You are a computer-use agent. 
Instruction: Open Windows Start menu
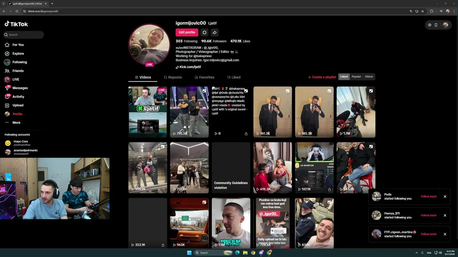point(189,253)
